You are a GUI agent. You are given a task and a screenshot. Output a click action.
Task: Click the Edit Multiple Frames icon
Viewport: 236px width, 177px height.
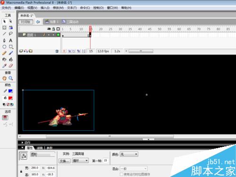point(79,51)
